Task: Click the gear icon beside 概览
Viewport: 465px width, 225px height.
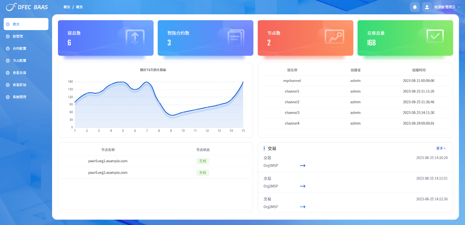Action: 8,24
